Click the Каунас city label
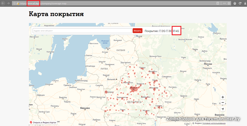The image size is (247, 126). point(106,75)
